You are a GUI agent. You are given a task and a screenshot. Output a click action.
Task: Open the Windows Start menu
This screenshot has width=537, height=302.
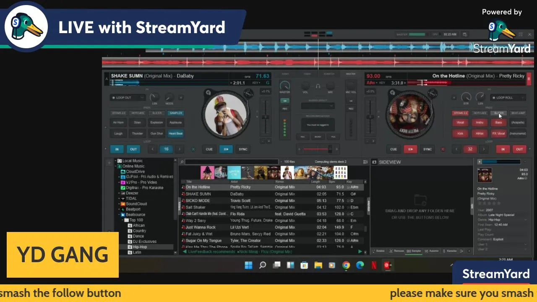pyautogui.click(x=248, y=265)
